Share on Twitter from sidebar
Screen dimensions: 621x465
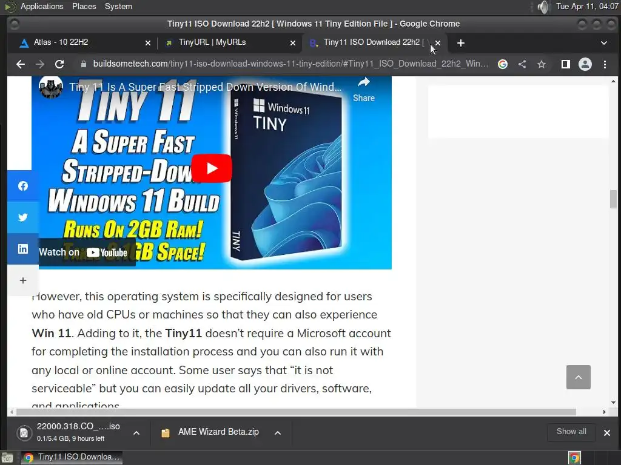[23, 217]
